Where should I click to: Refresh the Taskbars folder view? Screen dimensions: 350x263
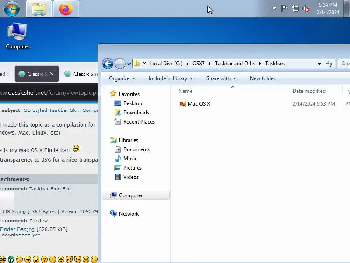tap(329, 64)
